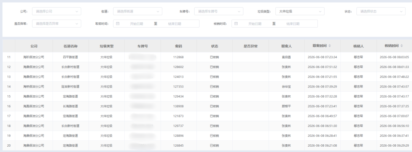
Task: Click the sort arrows on 核销时间 column header
Action: pos(401,46)
